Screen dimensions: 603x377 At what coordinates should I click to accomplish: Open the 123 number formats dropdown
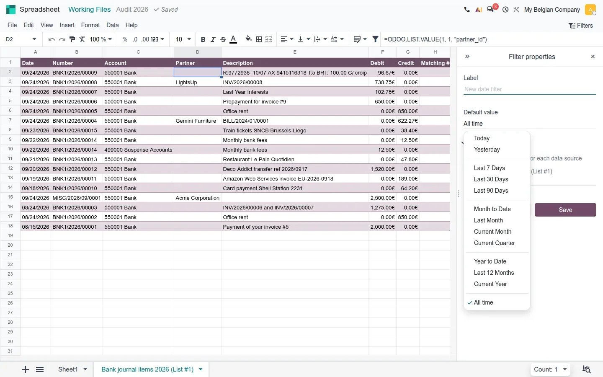[157, 39]
